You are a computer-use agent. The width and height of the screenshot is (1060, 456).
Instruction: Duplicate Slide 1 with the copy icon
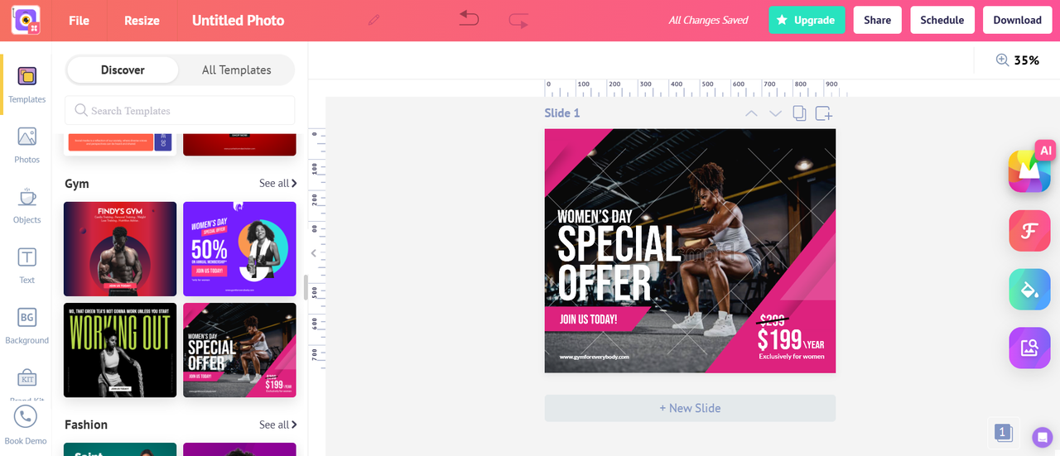coord(799,113)
